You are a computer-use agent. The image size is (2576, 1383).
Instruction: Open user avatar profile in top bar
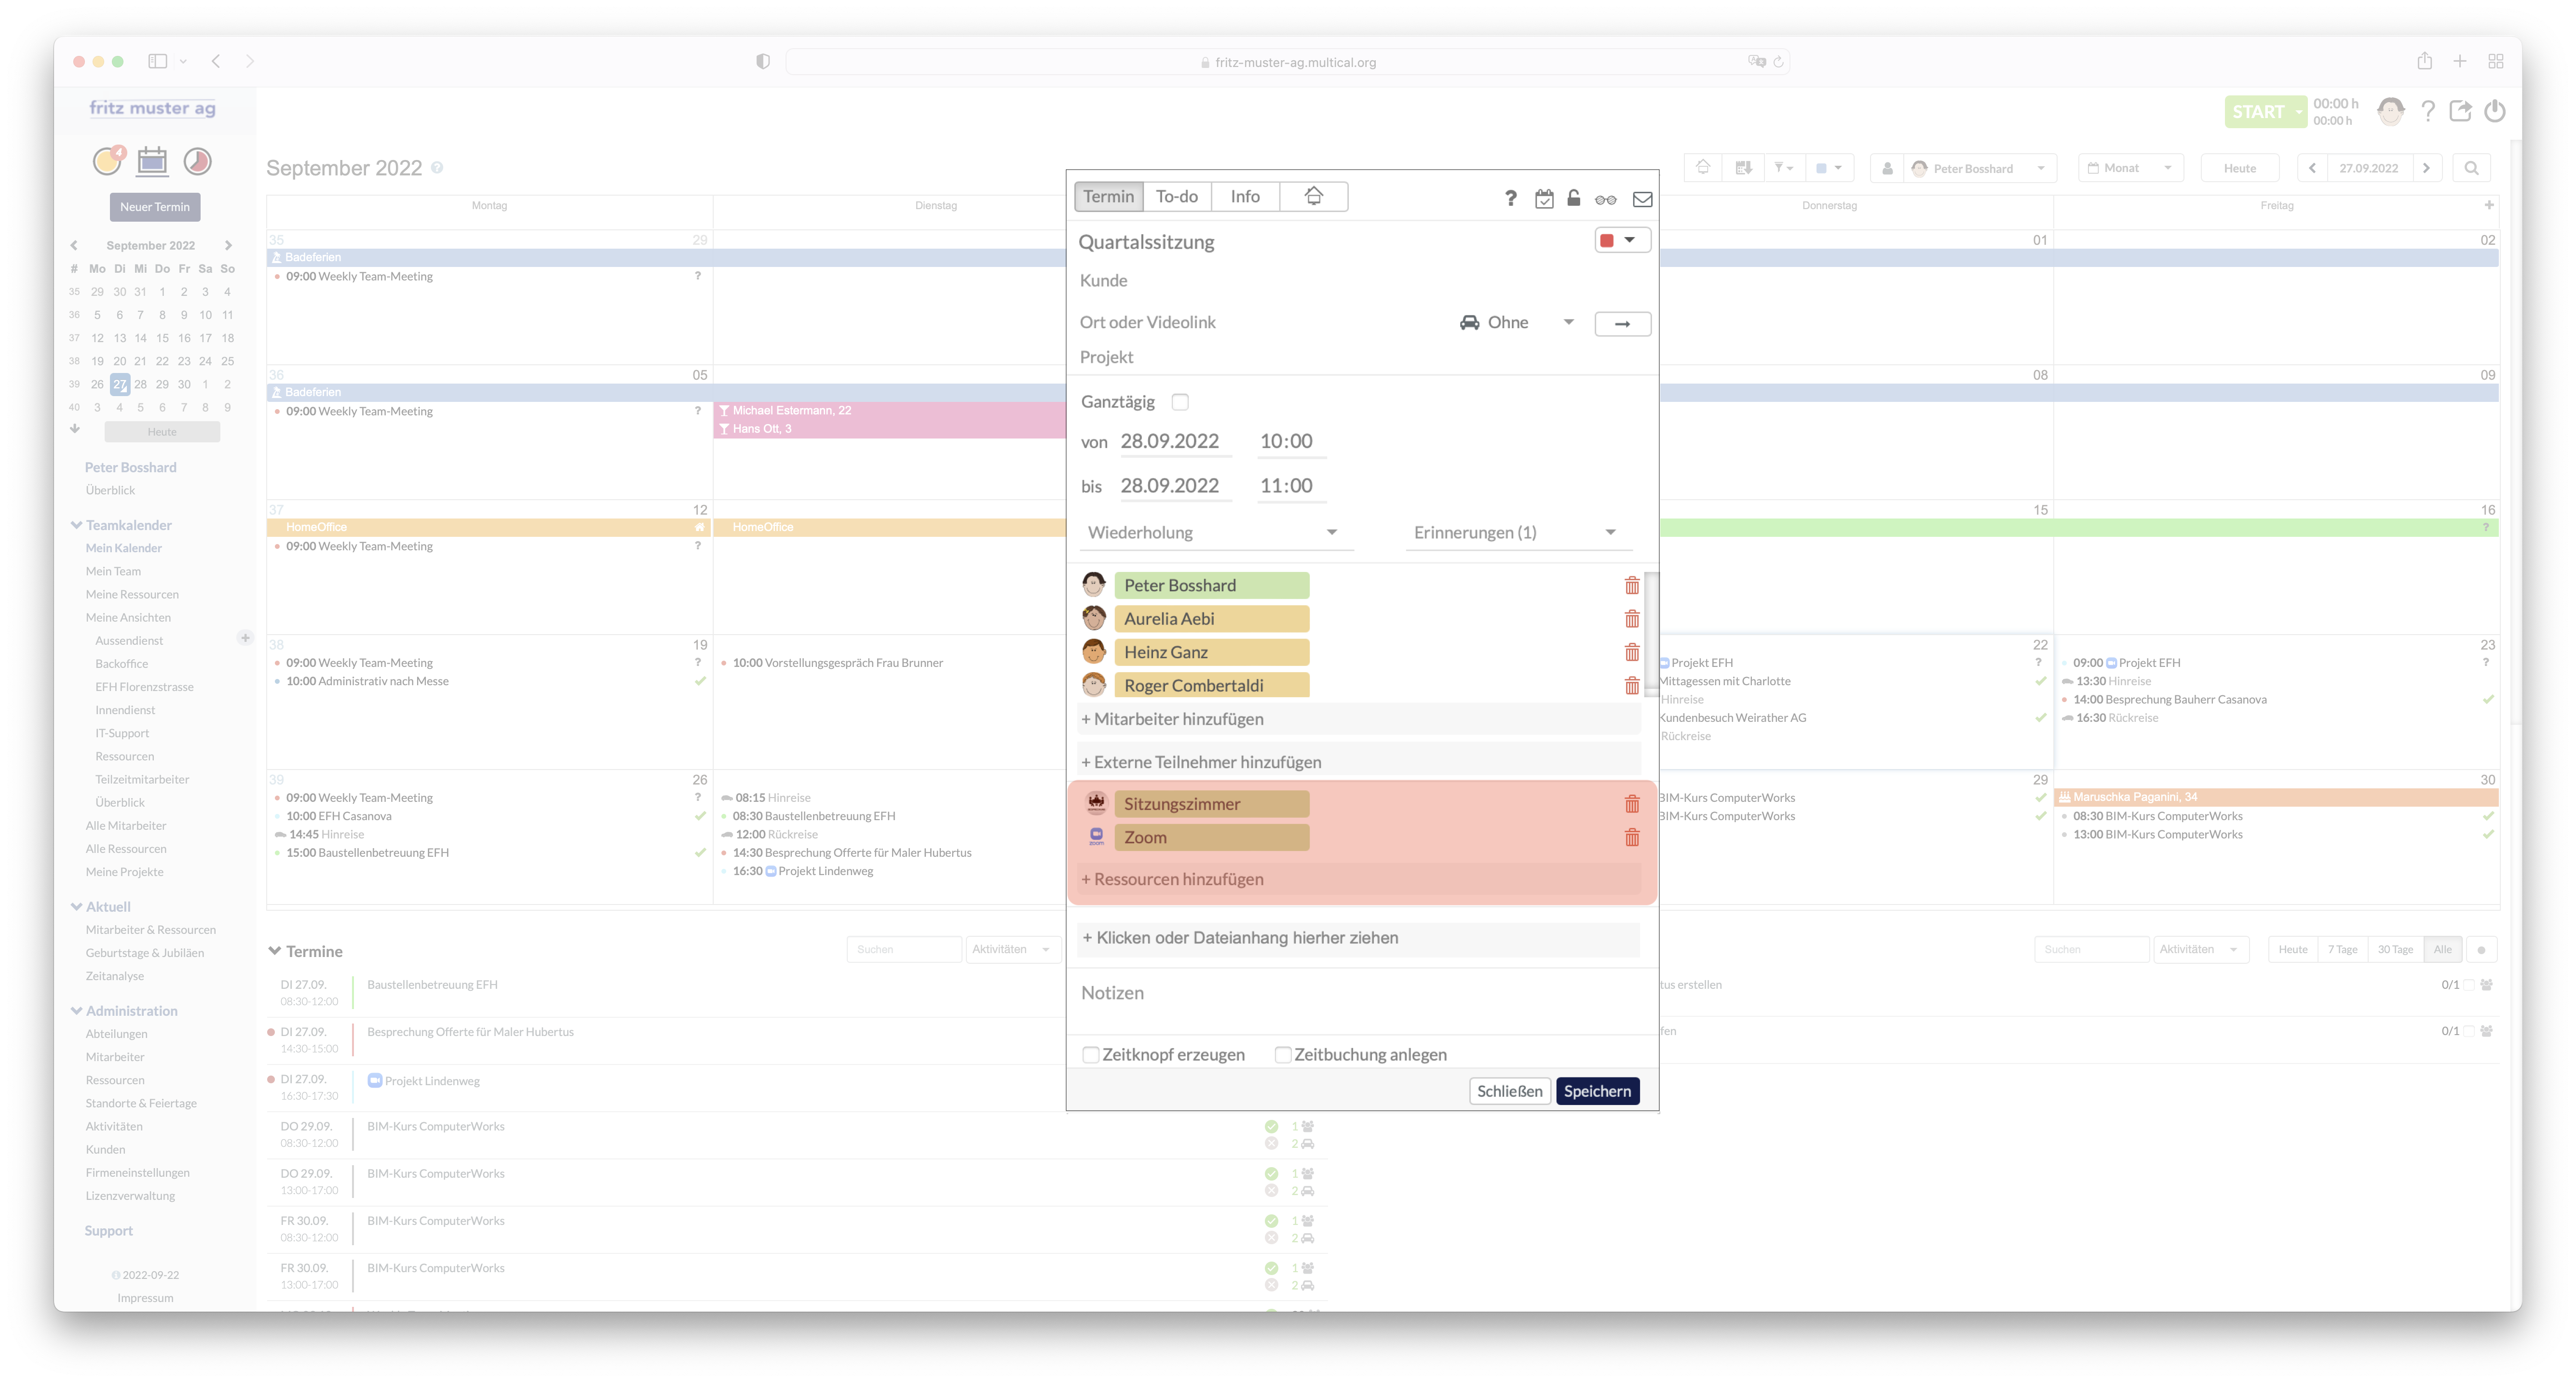[2391, 111]
